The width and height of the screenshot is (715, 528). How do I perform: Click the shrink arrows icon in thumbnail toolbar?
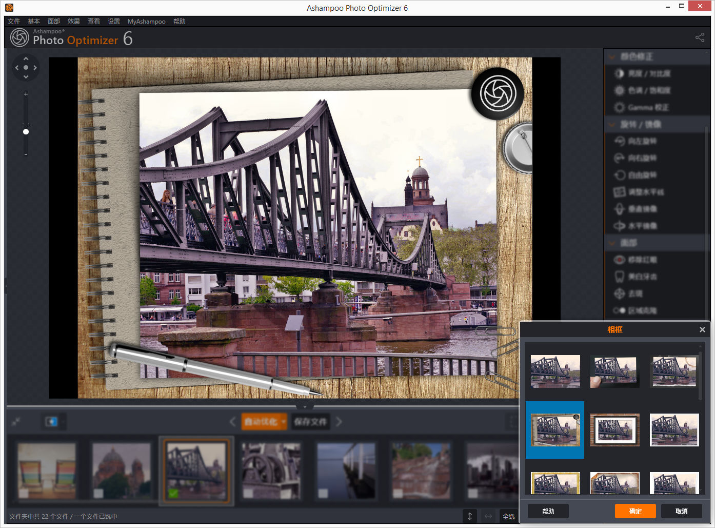pyautogui.click(x=16, y=421)
